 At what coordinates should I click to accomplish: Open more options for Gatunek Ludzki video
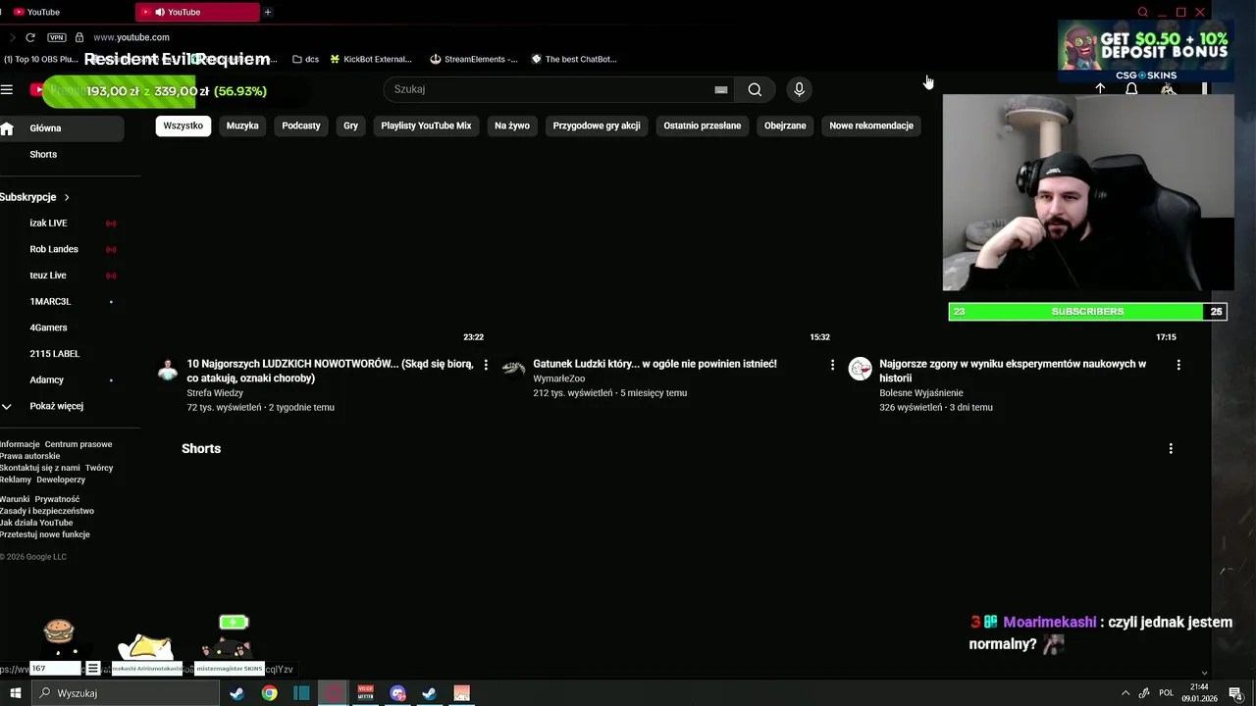tap(832, 365)
